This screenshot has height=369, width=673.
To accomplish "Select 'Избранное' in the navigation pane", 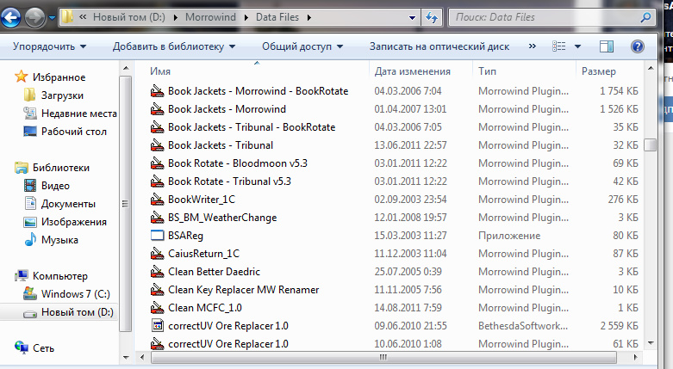I will [59, 77].
